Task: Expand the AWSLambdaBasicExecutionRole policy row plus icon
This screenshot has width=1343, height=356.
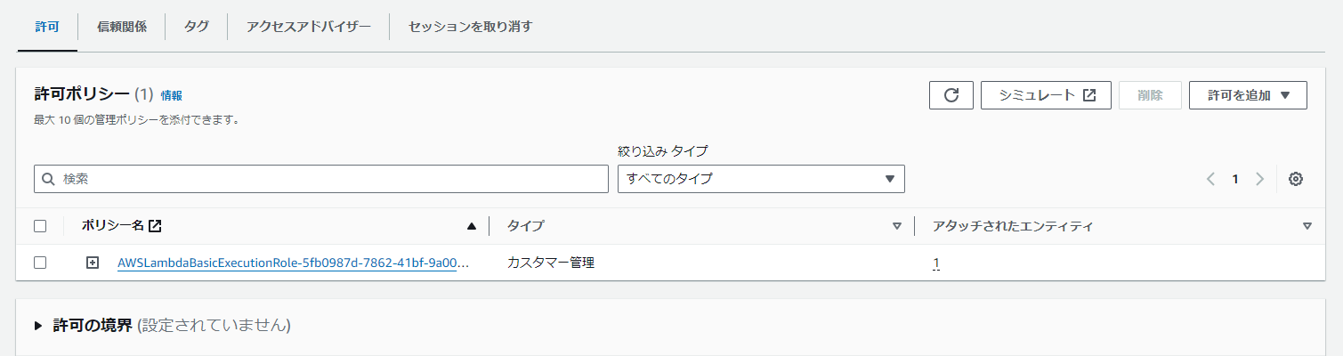Action: click(x=93, y=263)
